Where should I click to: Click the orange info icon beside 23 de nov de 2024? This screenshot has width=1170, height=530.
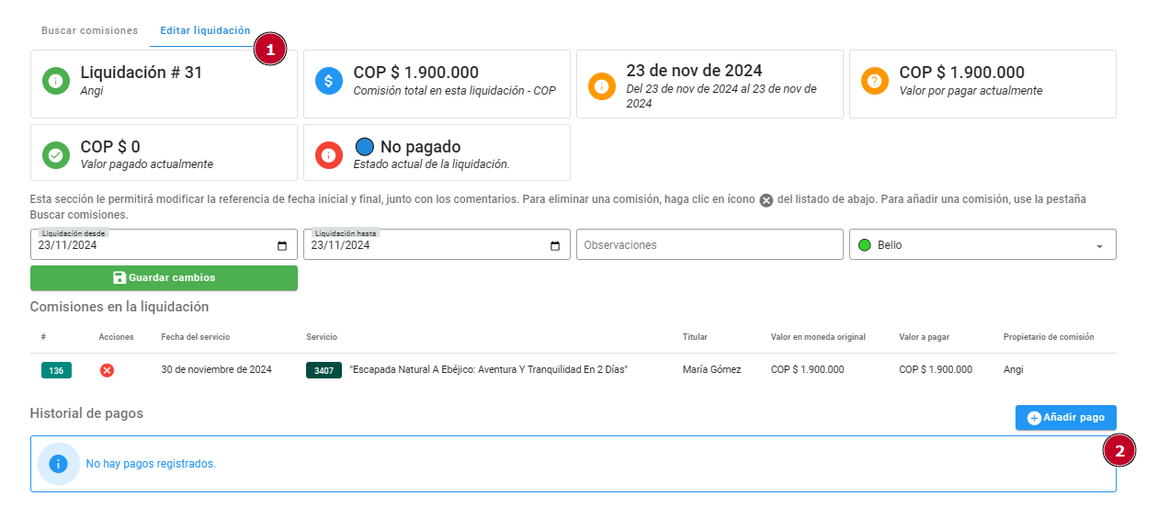coord(602,86)
